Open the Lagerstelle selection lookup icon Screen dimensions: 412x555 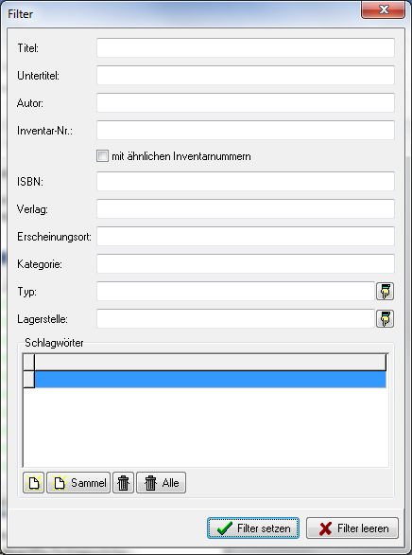coord(385,319)
